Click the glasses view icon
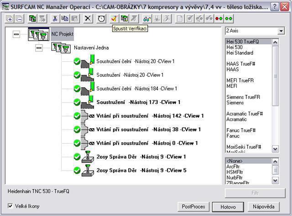The width and height of the screenshot is (292, 216). [147, 18]
